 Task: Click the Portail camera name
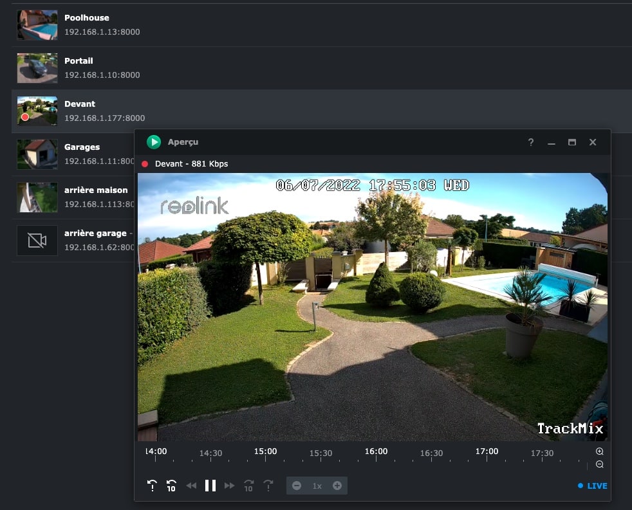point(79,61)
